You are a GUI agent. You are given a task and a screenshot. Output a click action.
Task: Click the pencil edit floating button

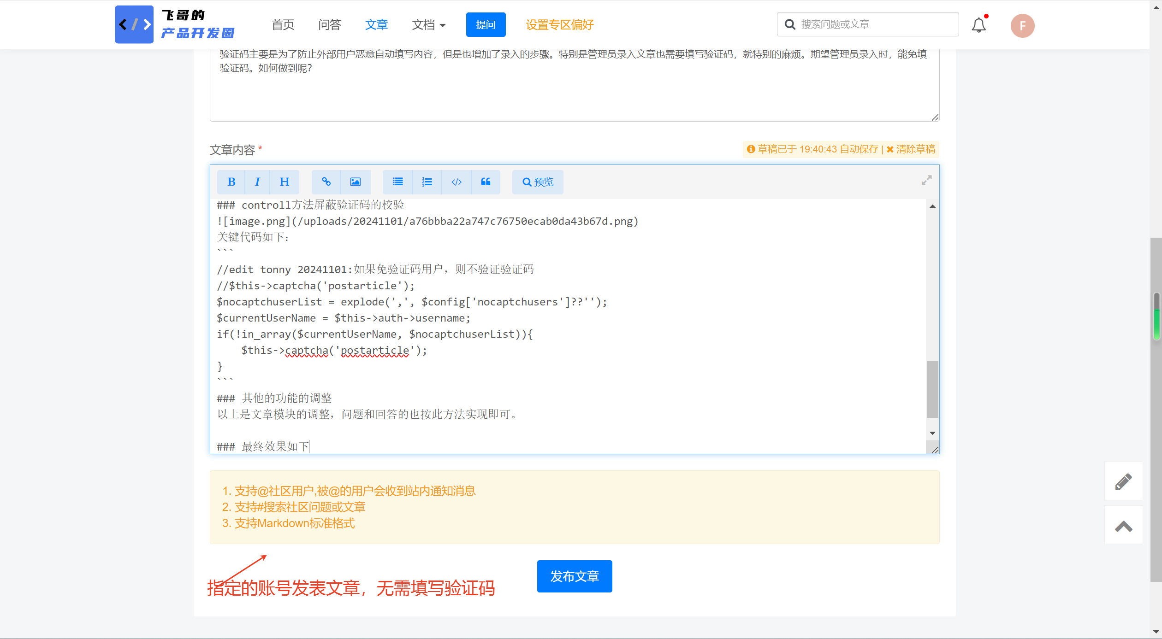(1123, 481)
